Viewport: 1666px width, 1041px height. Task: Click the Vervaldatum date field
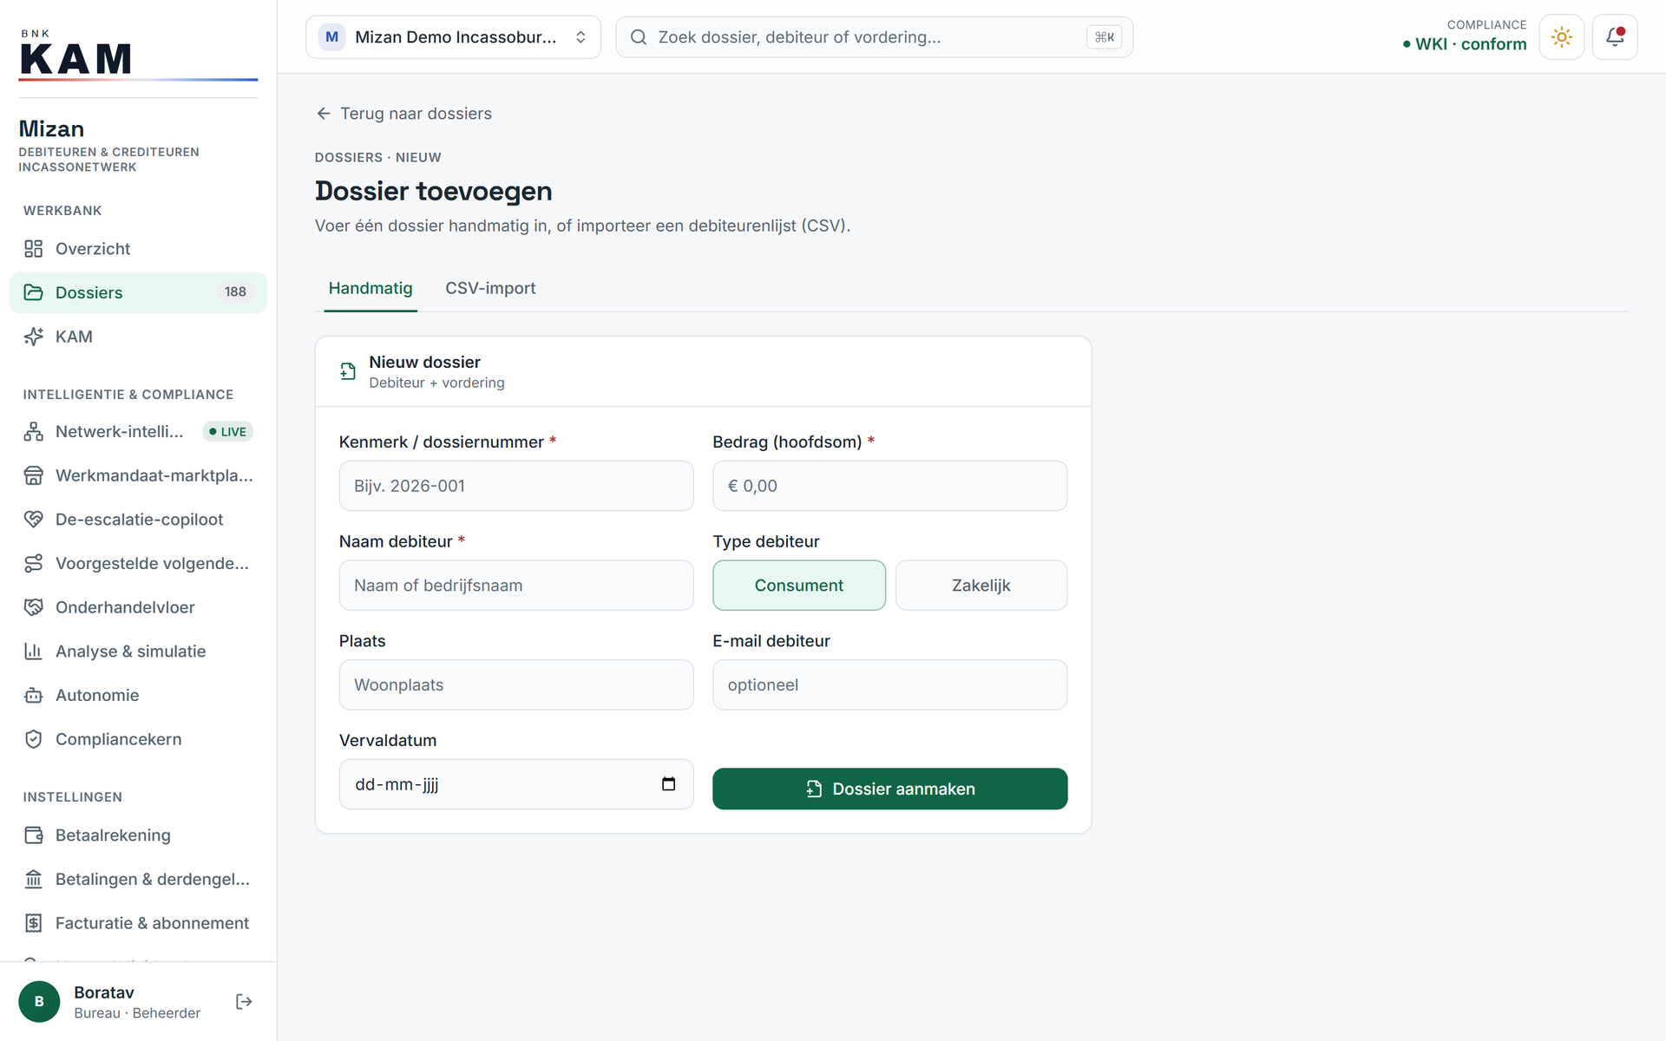516,784
